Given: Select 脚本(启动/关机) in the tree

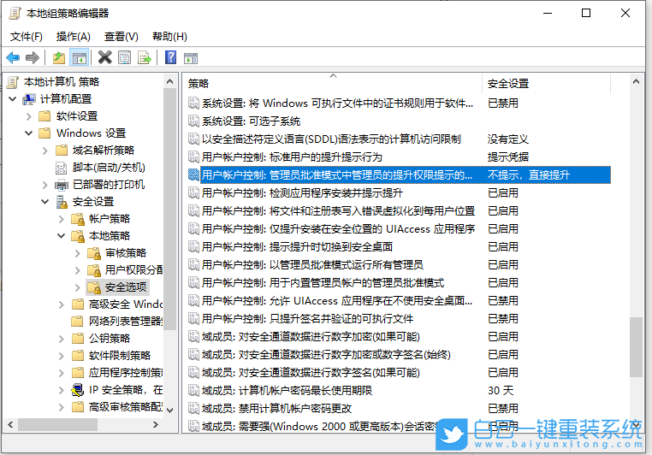Looking at the screenshot, I should (109, 168).
